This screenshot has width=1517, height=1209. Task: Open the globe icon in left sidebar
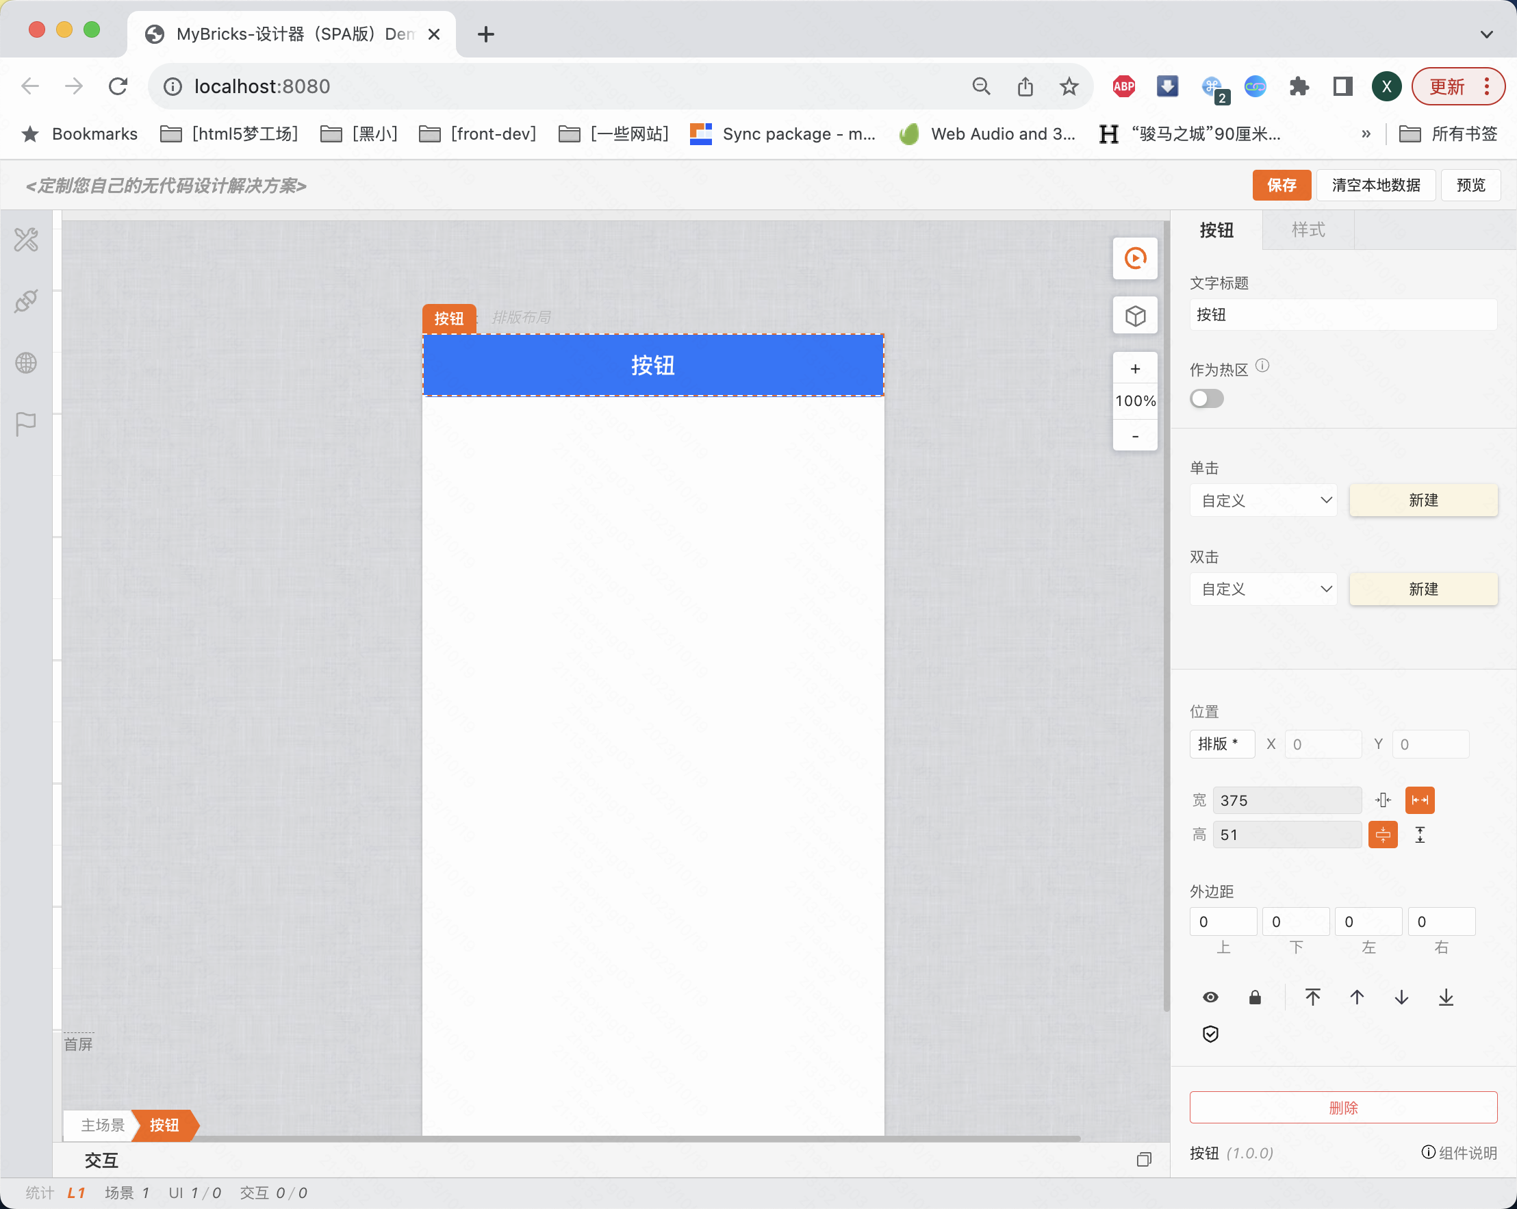point(26,363)
